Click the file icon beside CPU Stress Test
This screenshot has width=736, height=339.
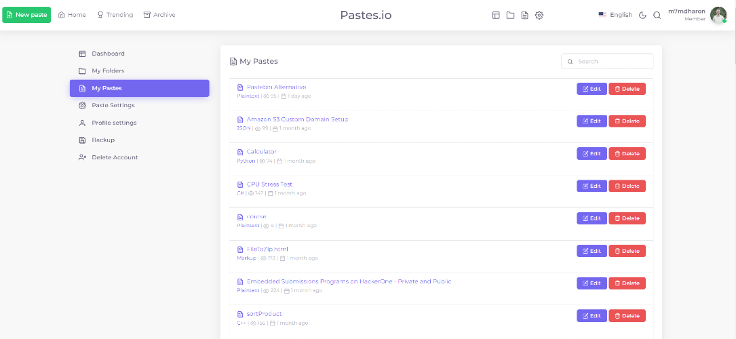coord(240,184)
